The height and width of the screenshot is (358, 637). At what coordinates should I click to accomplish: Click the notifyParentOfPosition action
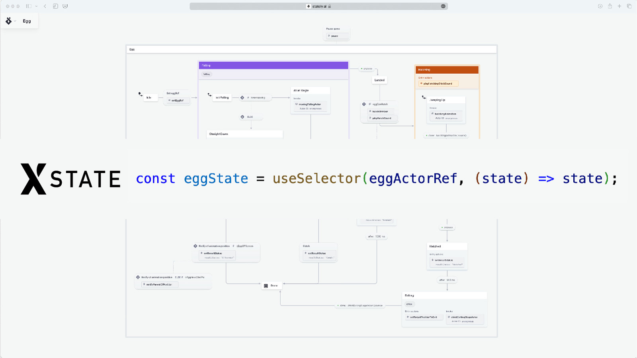point(160,284)
